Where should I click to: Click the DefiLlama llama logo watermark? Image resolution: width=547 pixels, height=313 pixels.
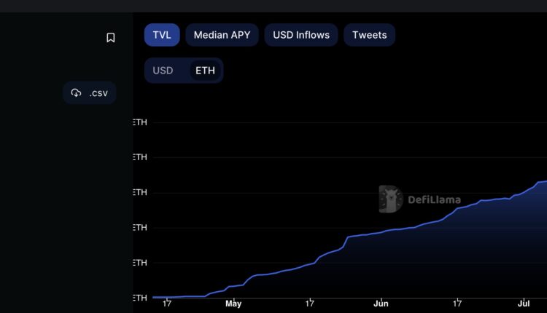pos(391,199)
